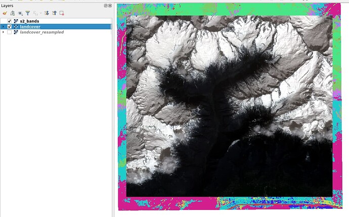Uncheck landcover layer visibility
Screen dimensions: 349x217
[10, 26]
